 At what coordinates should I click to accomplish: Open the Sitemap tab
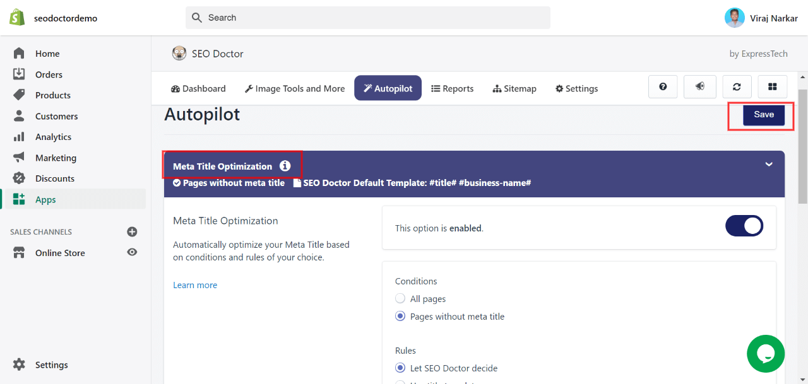(x=514, y=88)
